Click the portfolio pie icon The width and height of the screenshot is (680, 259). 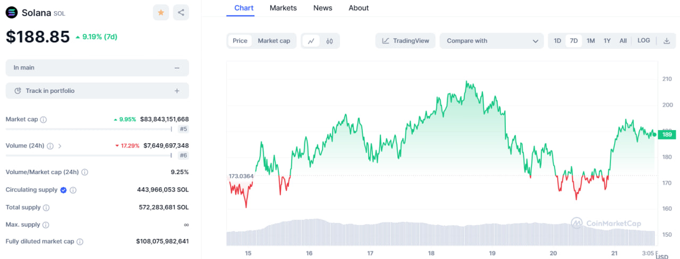(18, 91)
